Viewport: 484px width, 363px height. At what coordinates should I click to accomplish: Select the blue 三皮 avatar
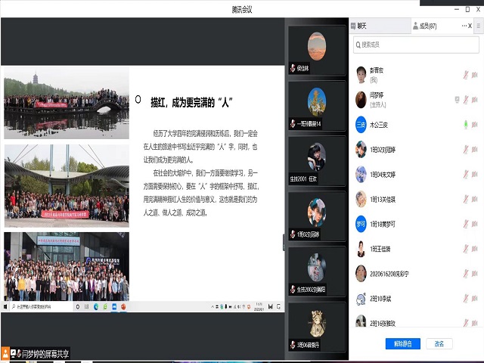click(361, 125)
